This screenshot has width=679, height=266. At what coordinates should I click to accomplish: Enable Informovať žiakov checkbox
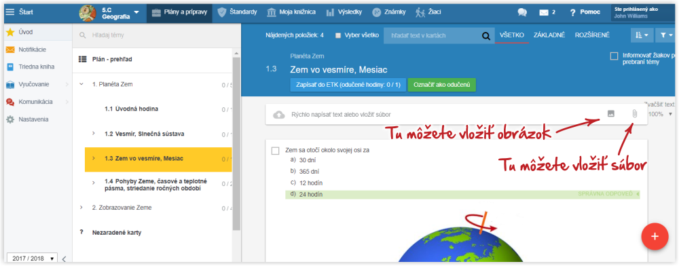(614, 56)
